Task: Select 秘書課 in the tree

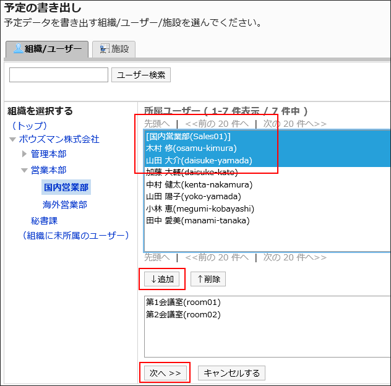Action: [x=44, y=221]
